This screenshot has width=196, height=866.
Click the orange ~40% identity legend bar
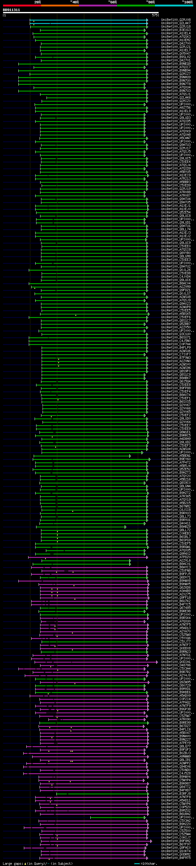tap(60, 6)
